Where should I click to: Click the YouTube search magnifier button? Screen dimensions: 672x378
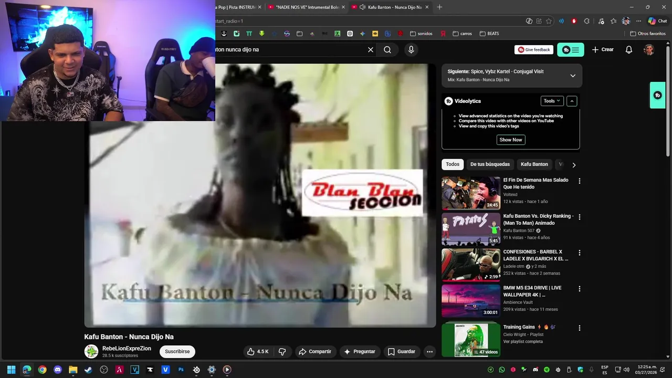click(x=387, y=49)
